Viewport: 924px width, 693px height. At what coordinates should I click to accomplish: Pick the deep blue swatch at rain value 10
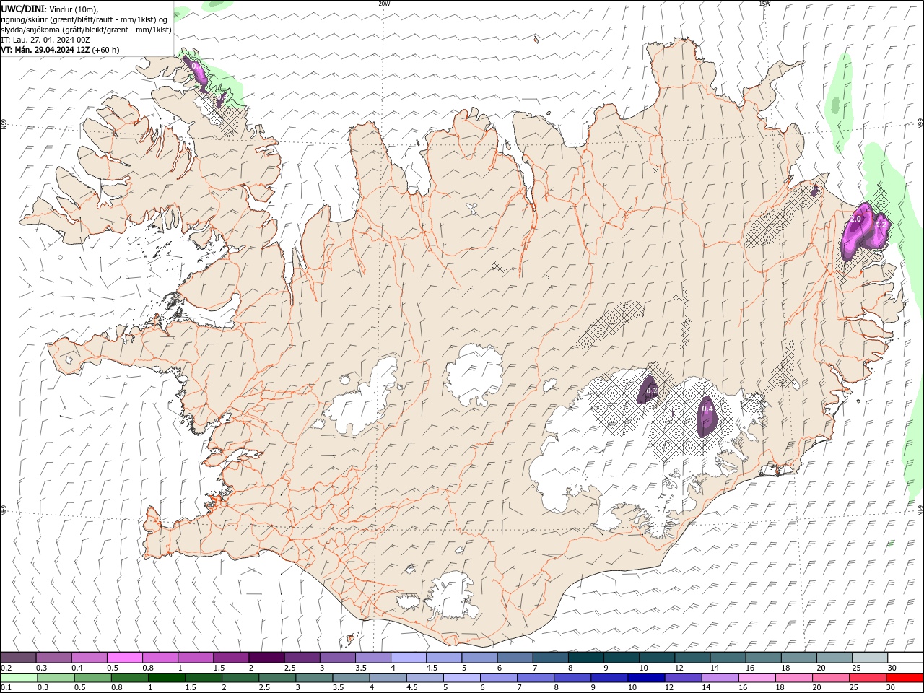(x=646, y=678)
